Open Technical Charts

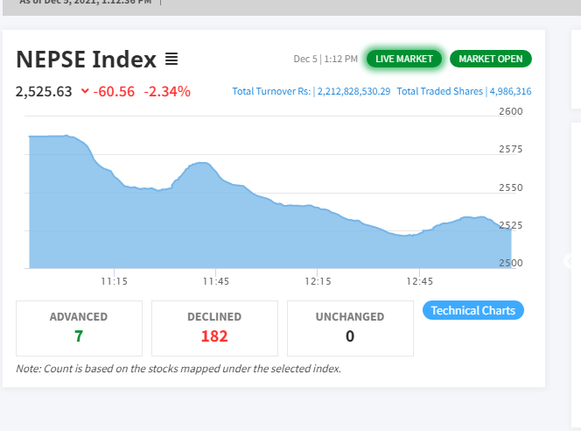pyautogui.click(x=473, y=310)
